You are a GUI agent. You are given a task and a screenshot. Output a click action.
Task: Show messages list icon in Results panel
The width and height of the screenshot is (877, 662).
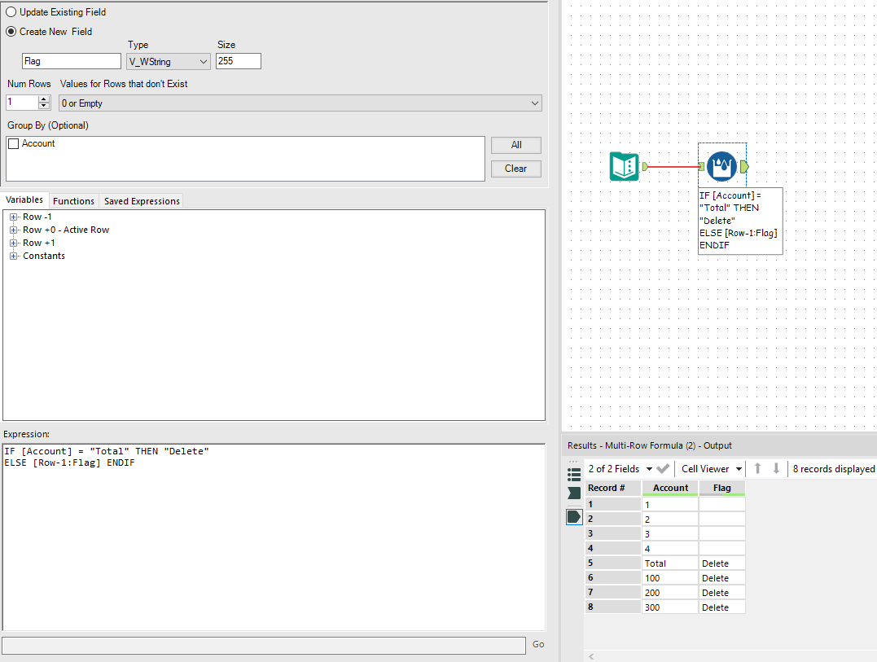click(x=574, y=474)
